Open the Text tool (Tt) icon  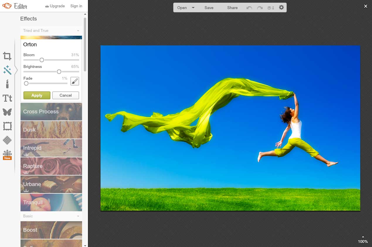(x=7, y=98)
